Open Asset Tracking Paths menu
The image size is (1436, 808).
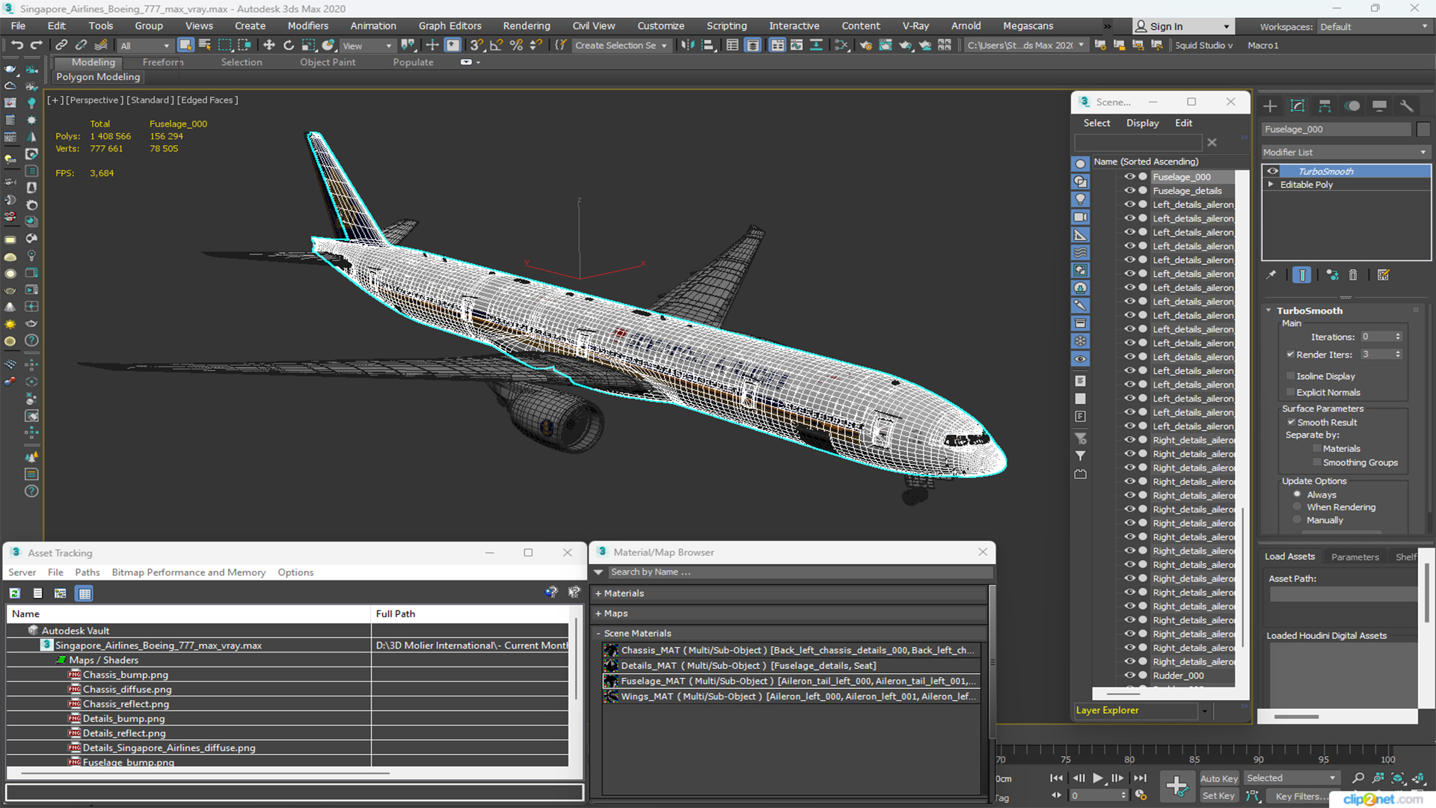(x=87, y=572)
